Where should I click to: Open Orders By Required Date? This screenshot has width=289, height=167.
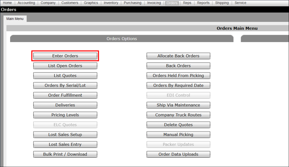tap(178, 85)
